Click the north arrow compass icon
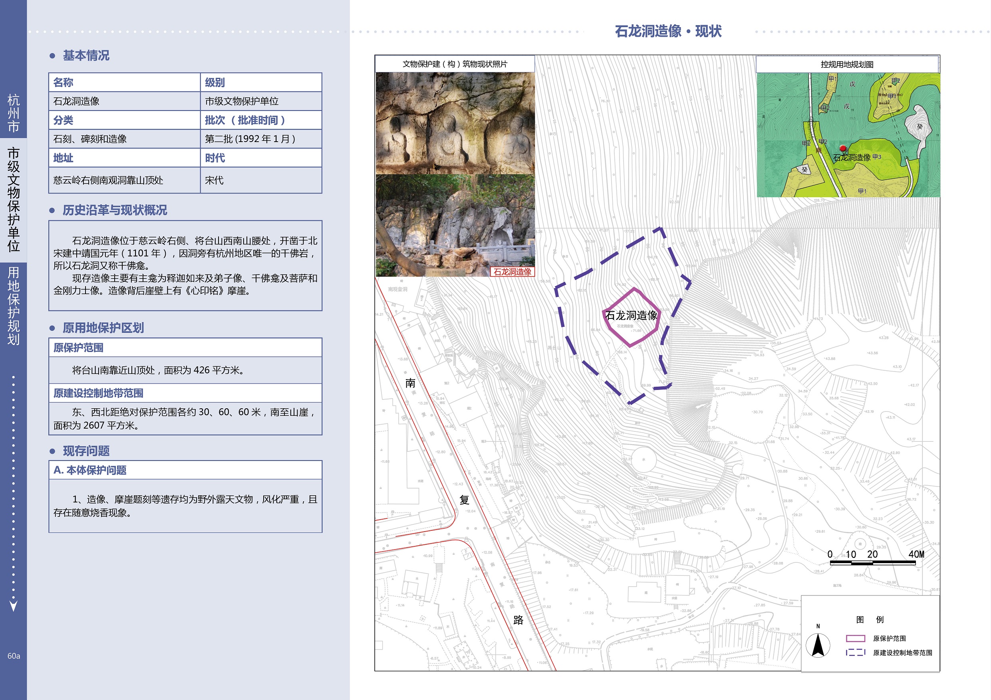The height and width of the screenshot is (700, 991). click(818, 645)
